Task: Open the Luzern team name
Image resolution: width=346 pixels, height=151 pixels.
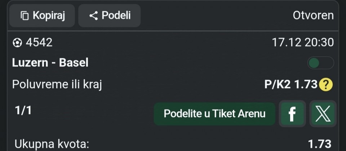Action: click(x=30, y=63)
